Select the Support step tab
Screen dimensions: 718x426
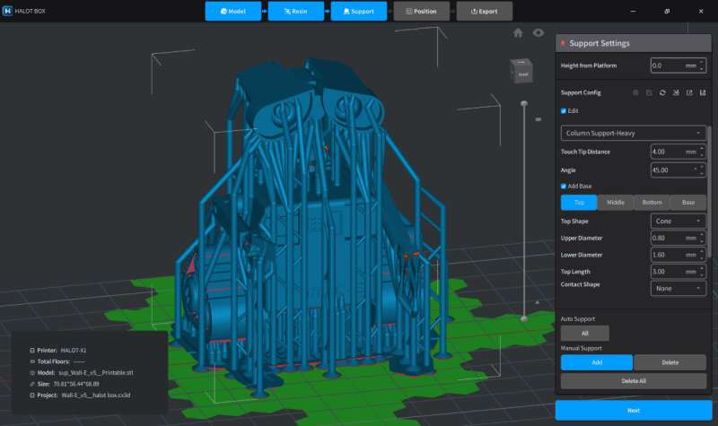coord(358,11)
